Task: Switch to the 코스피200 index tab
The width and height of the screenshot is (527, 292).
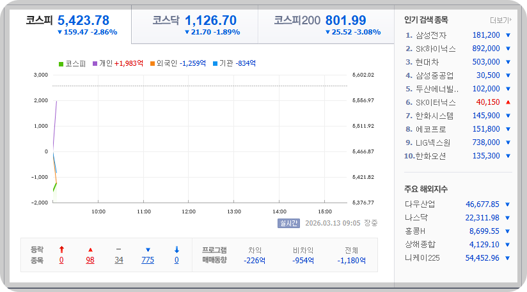Action: tap(326, 26)
